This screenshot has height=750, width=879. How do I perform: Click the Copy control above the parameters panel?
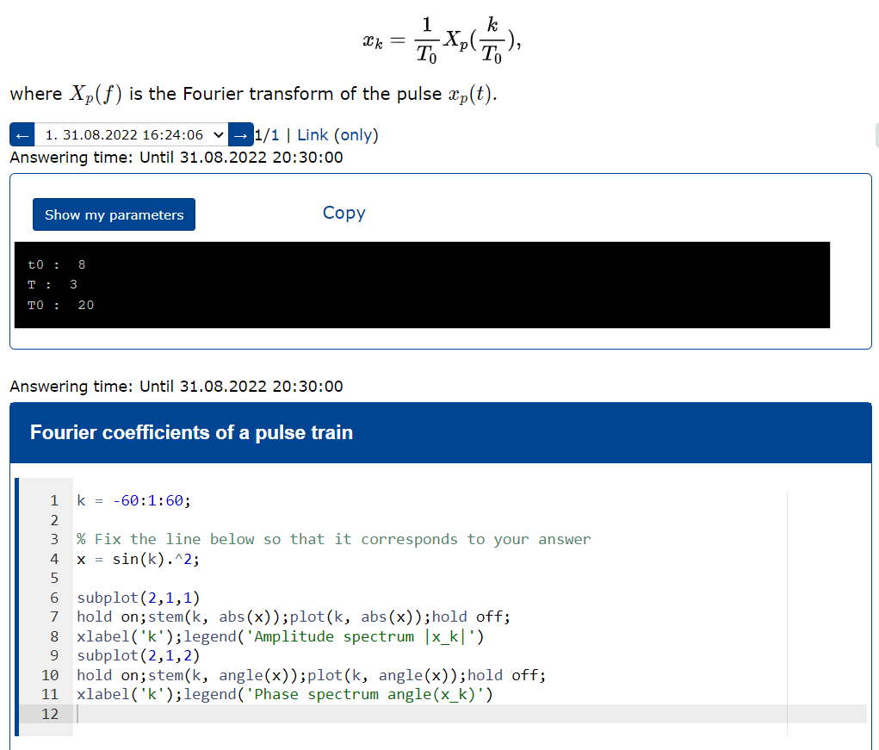[344, 213]
